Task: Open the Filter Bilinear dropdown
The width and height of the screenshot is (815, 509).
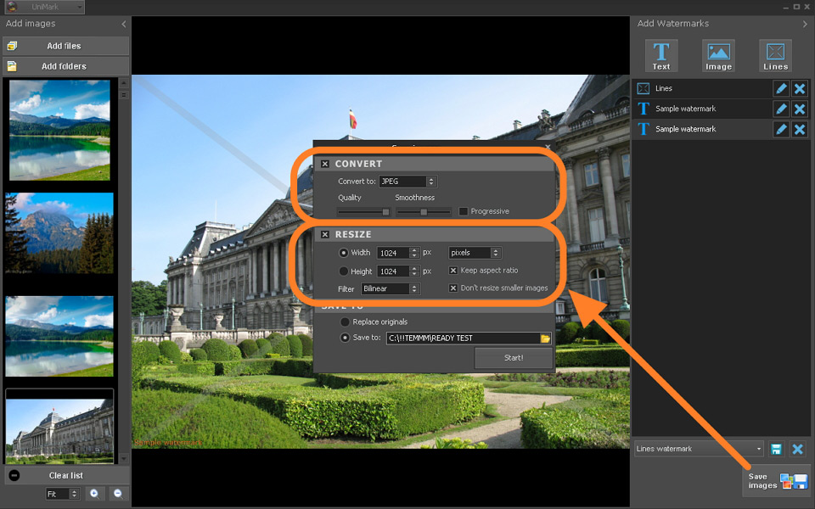Action: click(391, 289)
